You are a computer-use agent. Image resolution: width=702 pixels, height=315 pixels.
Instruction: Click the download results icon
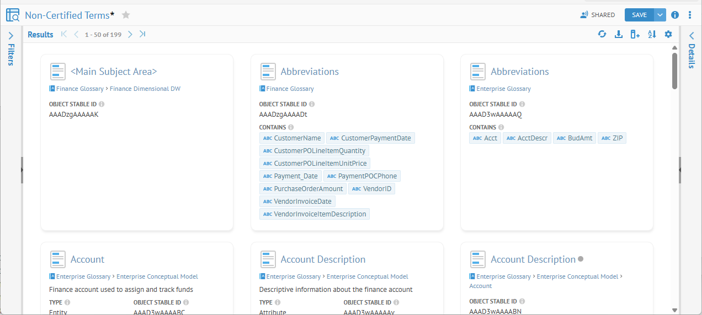619,34
